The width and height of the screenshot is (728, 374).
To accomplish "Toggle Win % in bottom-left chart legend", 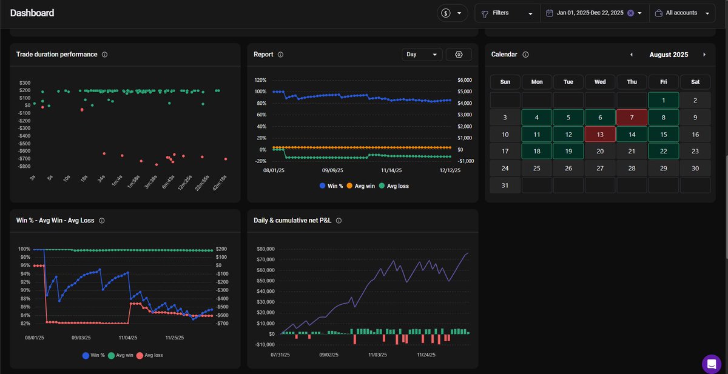I will coord(93,355).
